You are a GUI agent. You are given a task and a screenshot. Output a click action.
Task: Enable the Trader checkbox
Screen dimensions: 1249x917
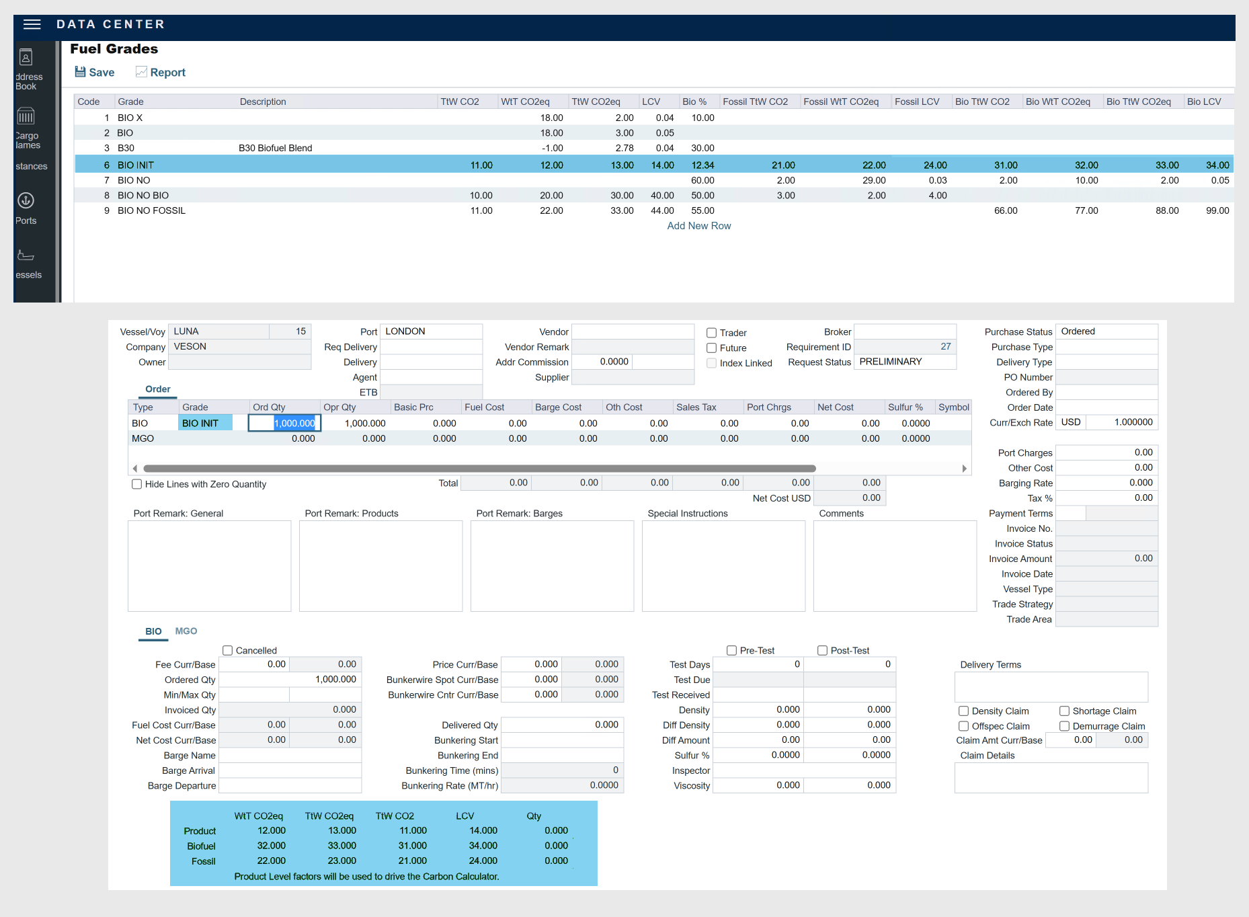(711, 333)
